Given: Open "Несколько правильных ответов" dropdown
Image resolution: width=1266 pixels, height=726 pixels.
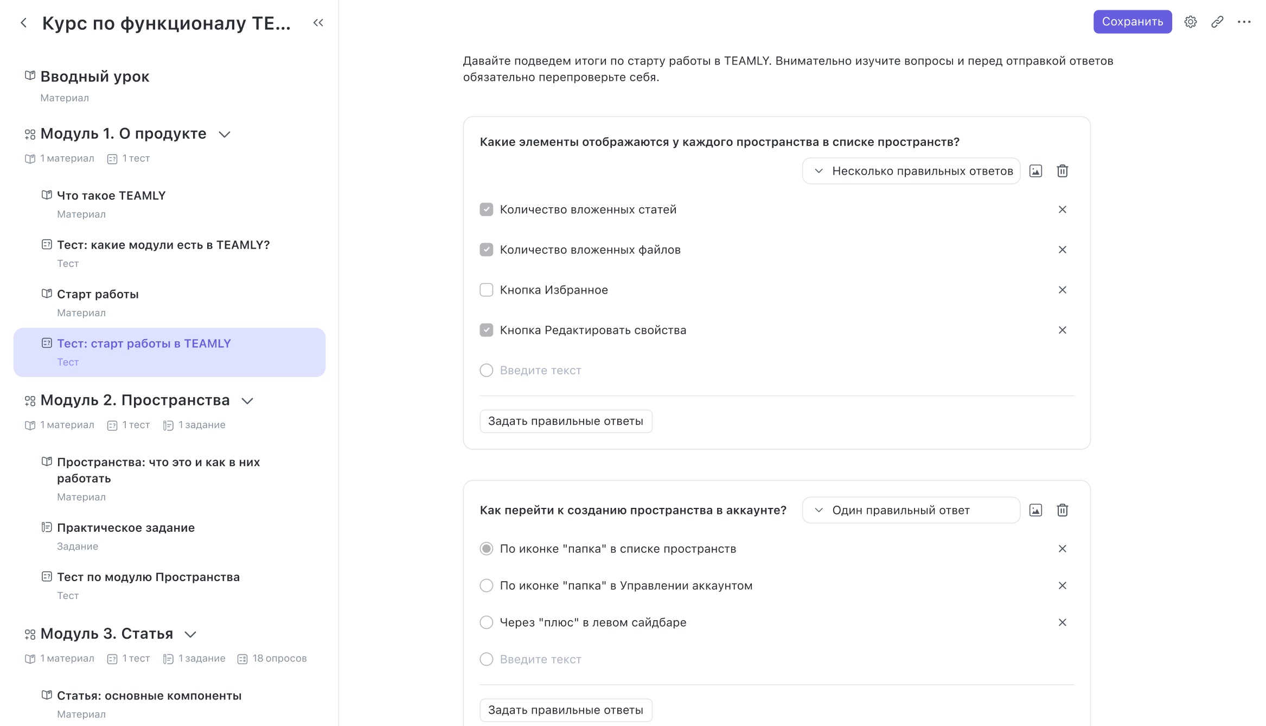Looking at the screenshot, I should pyautogui.click(x=911, y=171).
